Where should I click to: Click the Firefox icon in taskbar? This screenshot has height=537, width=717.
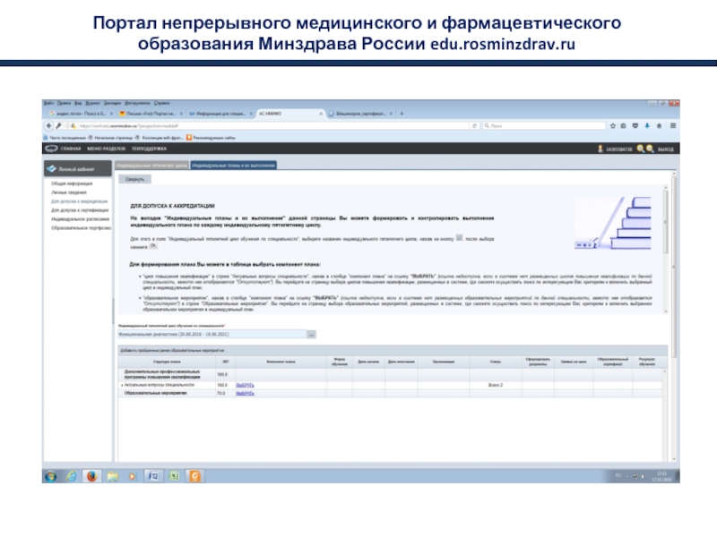(91, 476)
